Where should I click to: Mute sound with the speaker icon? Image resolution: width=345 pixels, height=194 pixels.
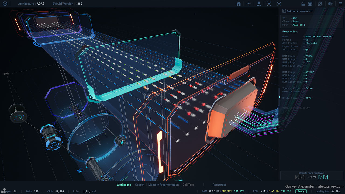pos(330,4)
